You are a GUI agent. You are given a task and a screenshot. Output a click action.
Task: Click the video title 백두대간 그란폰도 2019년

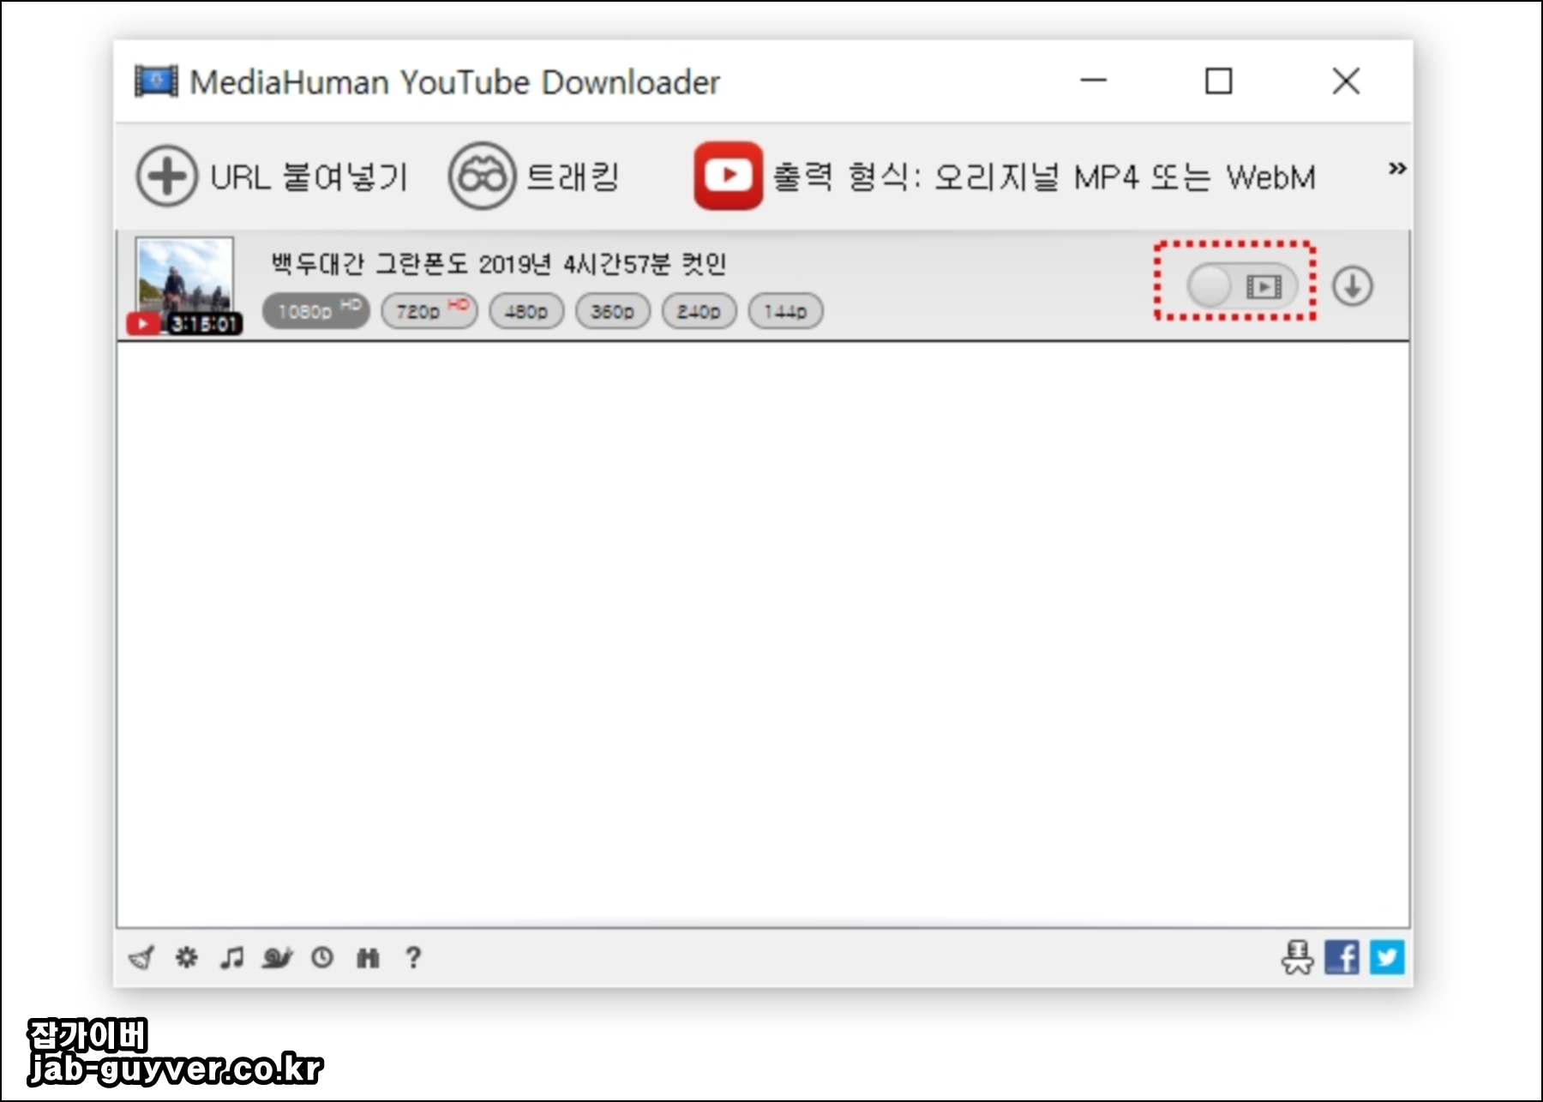pyautogui.click(x=499, y=263)
